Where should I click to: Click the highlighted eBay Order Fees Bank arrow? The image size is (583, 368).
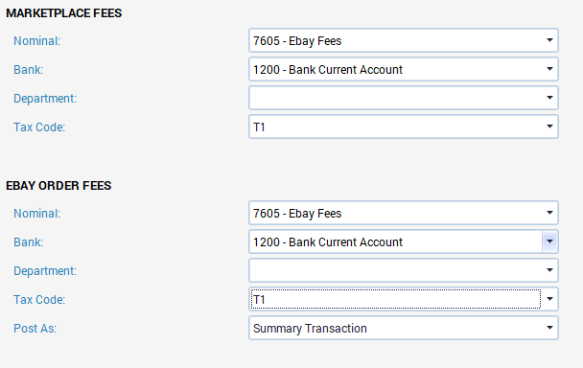click(x=549, y=241)
